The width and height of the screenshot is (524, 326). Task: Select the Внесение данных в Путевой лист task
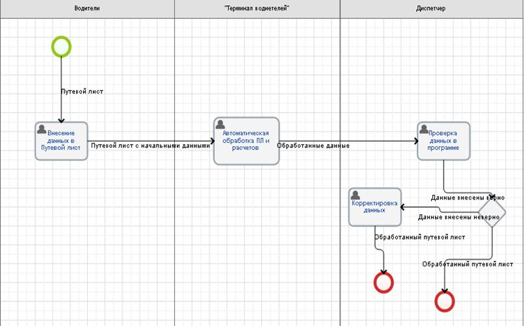click(61, 141)
